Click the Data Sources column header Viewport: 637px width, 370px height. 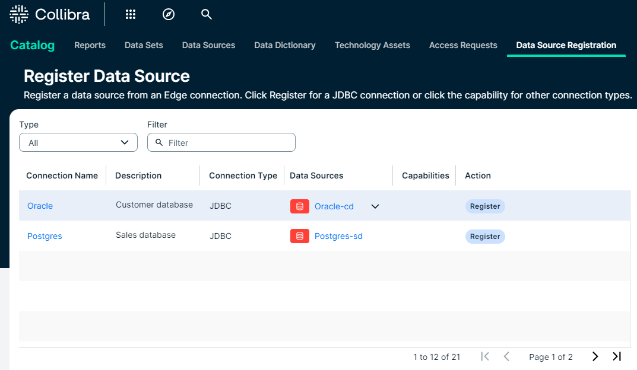[316, 176]
